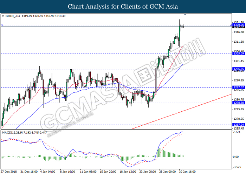Click the 4 Jan 04:00 time label
The height and width of the screenshot is (175, 246).
[x=48, y=171]
